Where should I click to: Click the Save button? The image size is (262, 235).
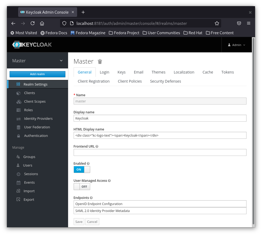79,222
